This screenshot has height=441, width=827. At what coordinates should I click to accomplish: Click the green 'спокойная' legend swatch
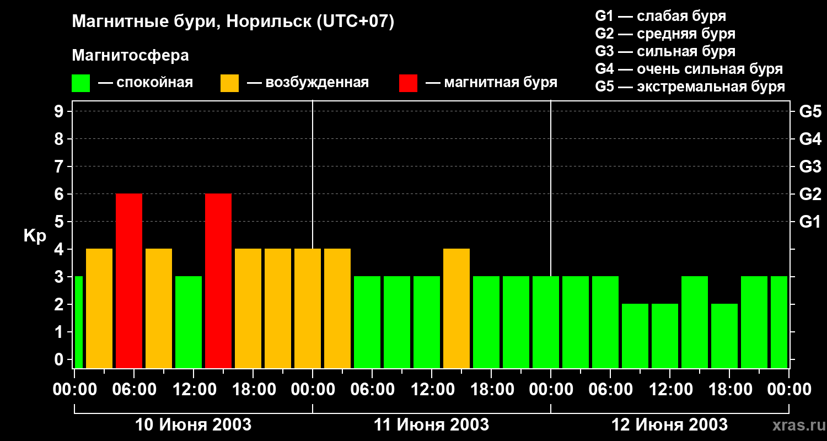81,83
